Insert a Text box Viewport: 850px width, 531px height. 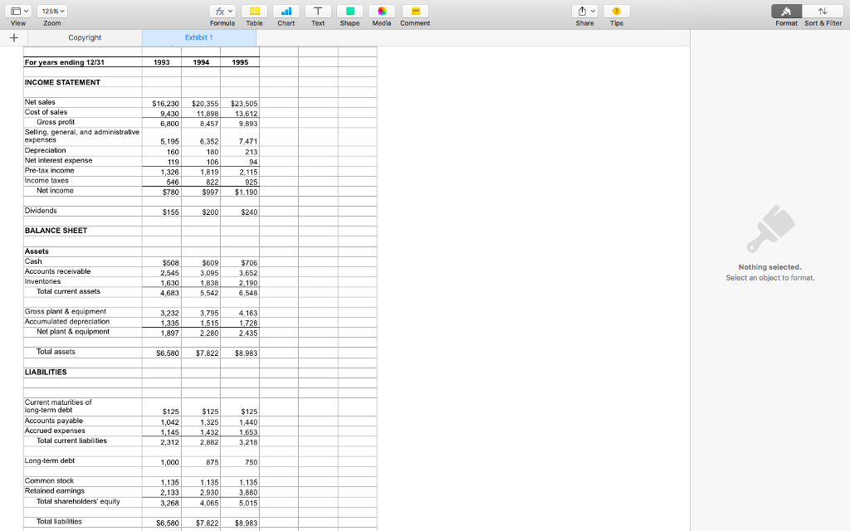coord(317,14)
